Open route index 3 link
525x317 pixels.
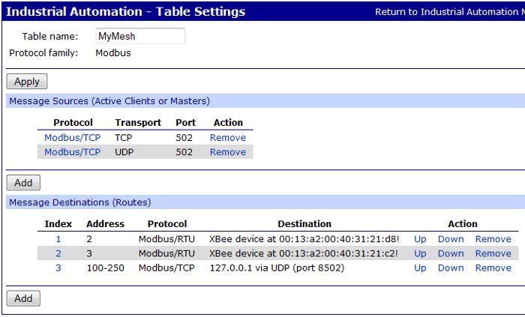click(x=58, y=268)
